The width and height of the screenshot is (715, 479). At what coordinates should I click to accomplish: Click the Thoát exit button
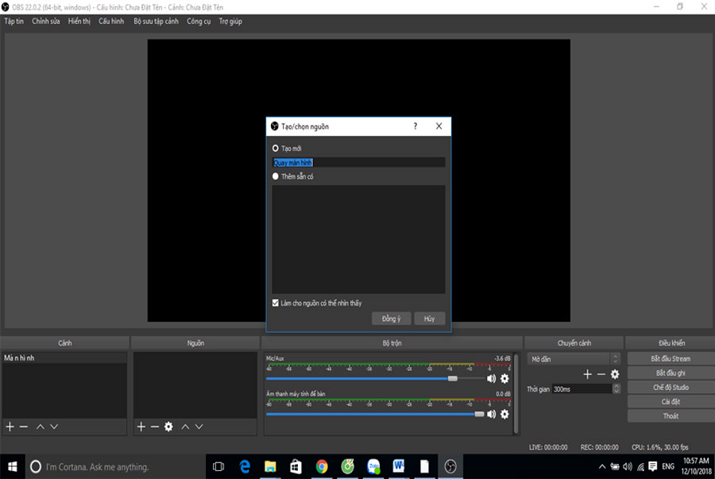point(671,415)
